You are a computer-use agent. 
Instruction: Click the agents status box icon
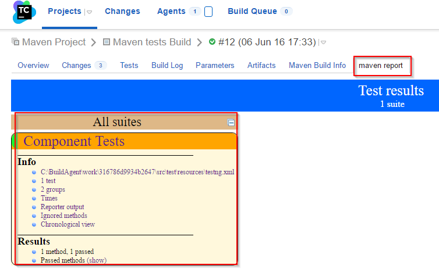coord(208,12)
